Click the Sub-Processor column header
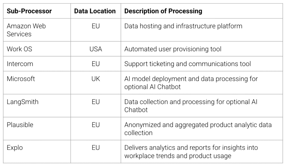286x168 pixels. [x=29, y=11]
